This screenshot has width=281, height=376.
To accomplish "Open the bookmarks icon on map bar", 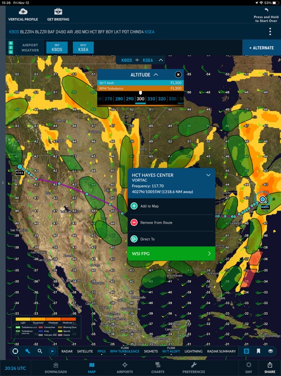I will coord(258,351).
